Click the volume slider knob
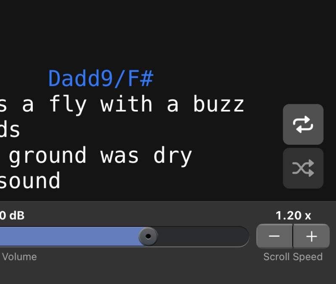Image resolution: width=336 pixels, height=284 pixels. coord(148,236)
